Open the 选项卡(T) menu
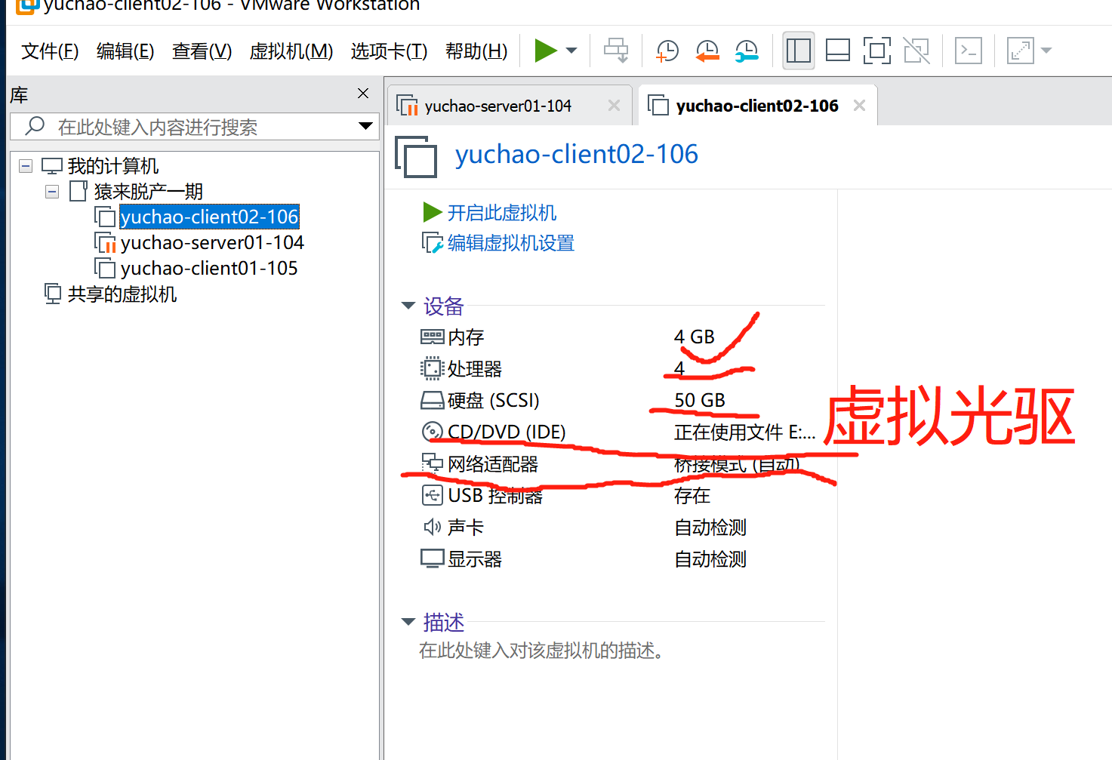1112x760 pixels. click(389, 51)
